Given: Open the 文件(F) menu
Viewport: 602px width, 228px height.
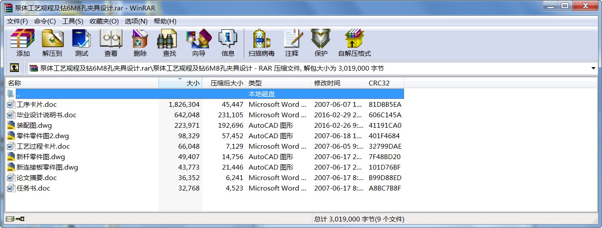Looking at the screenshot, I should click(x=17, y=21).
